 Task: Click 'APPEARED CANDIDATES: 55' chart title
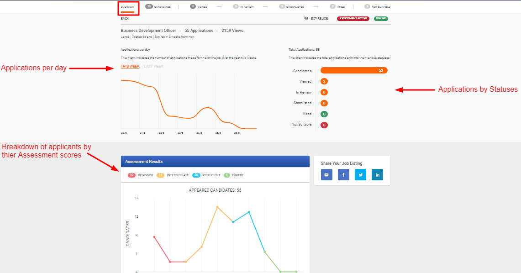(215, 190)
